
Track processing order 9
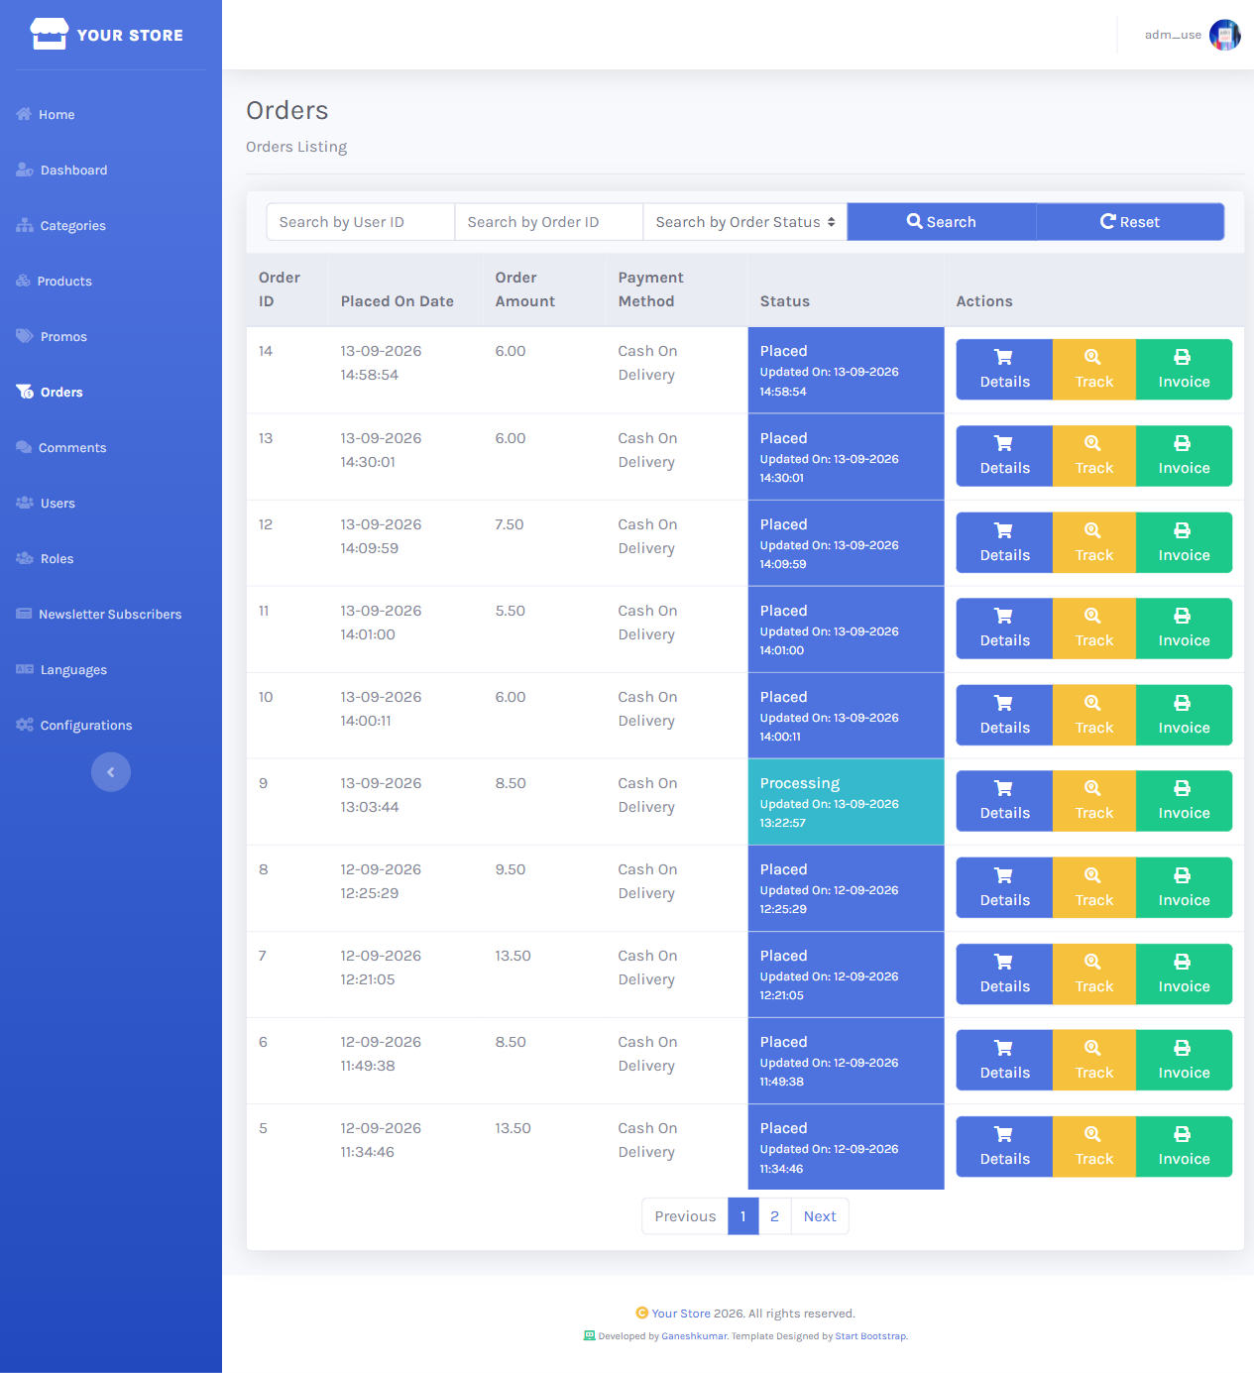[1094, 801]
